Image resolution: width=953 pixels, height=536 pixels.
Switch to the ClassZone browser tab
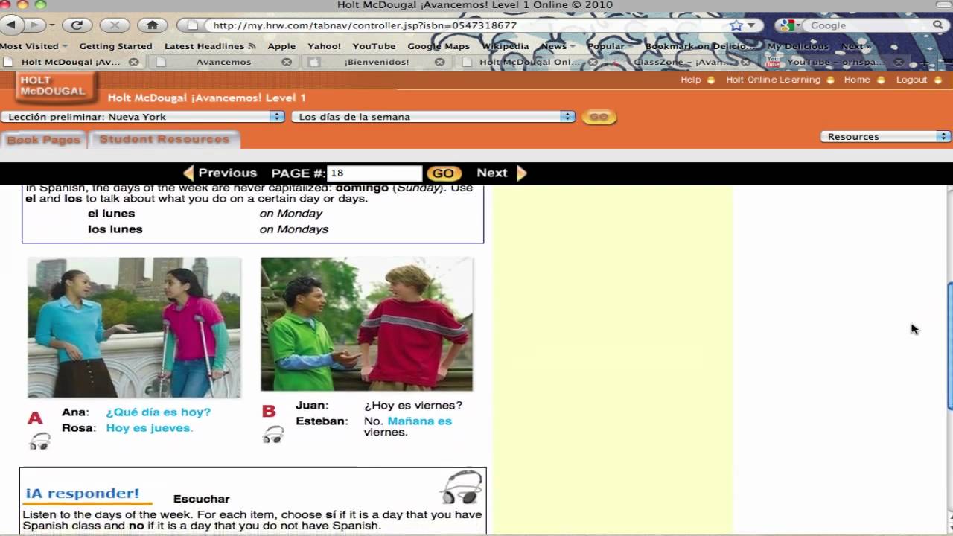point(681,62)
